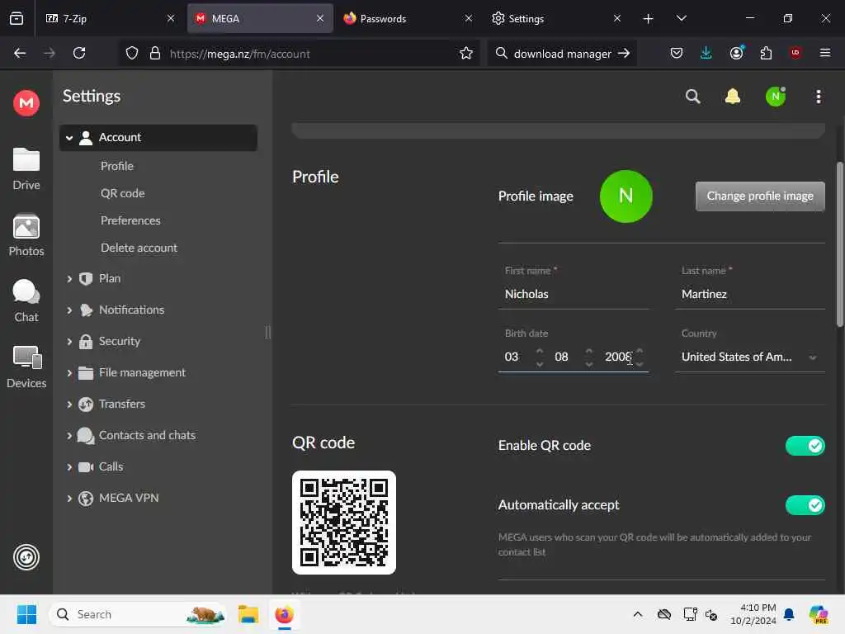Click the QR code image
This screenshot has width=845, height=634.
(x=344, y=523)
